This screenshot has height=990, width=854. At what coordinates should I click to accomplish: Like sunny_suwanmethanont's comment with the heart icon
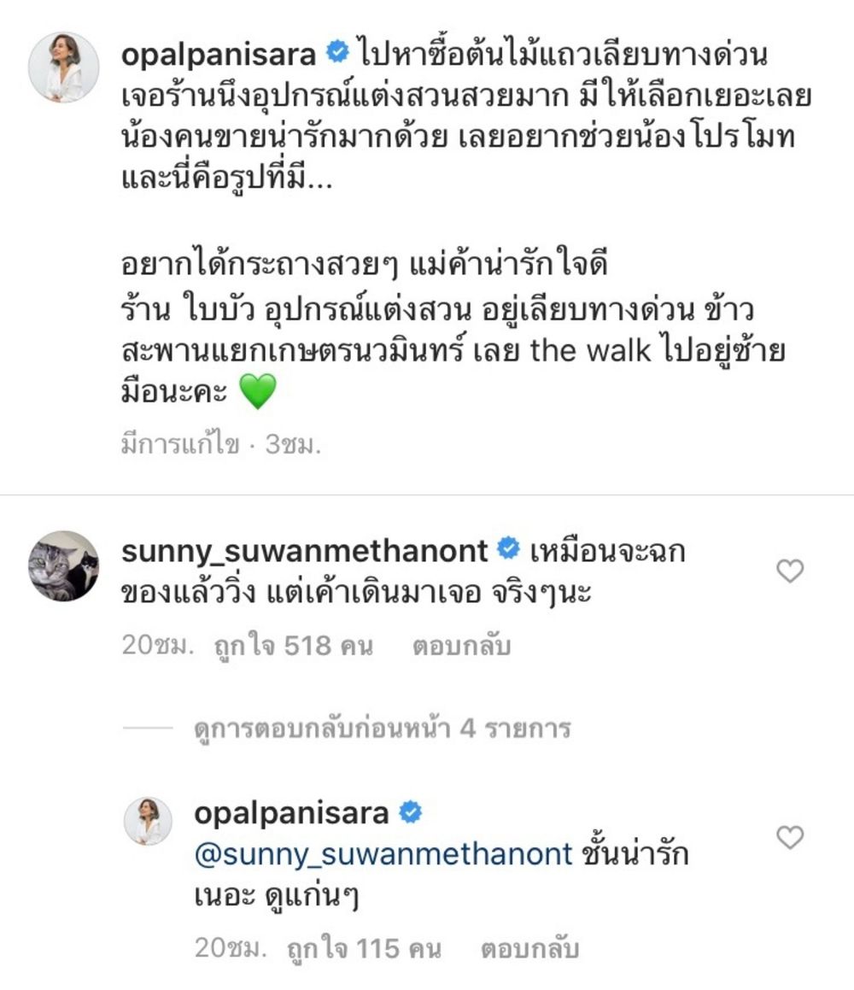click(x=790, y=571)
